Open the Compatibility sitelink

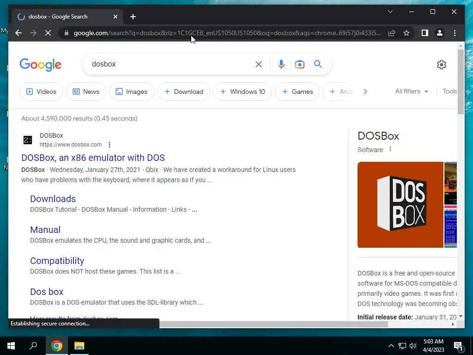pos(57,261)
